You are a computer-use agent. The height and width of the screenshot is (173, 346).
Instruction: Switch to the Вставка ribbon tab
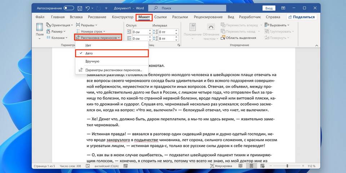[76, 17]
